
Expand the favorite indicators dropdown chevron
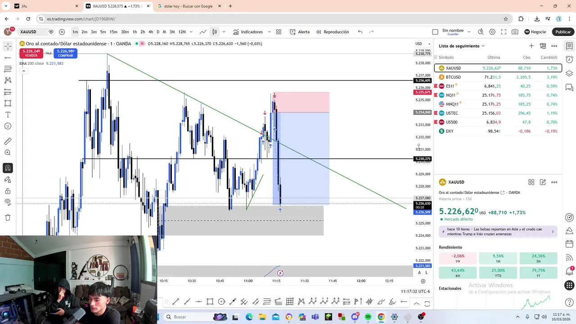pos(269,32)
